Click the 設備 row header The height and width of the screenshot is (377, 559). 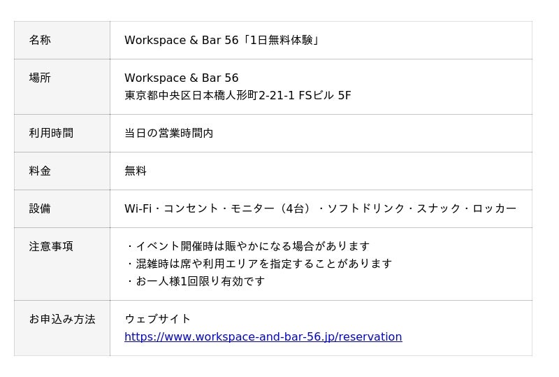(40, 209)
